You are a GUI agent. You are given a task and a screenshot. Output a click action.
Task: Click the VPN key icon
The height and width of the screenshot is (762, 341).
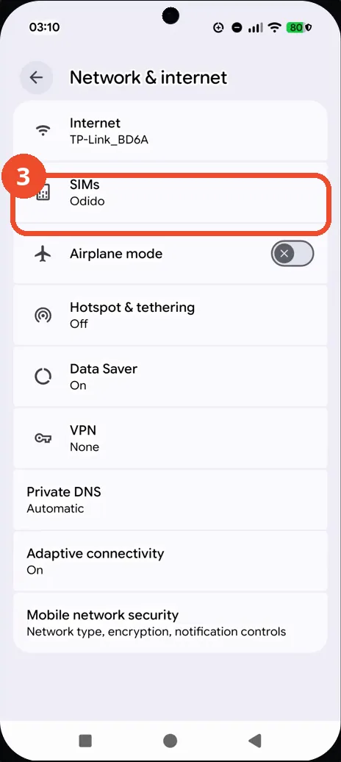(43, 438)
